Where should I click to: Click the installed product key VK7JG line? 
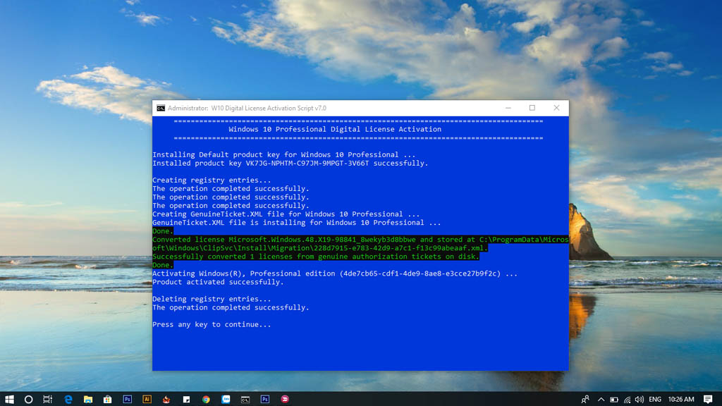[290, 164]
